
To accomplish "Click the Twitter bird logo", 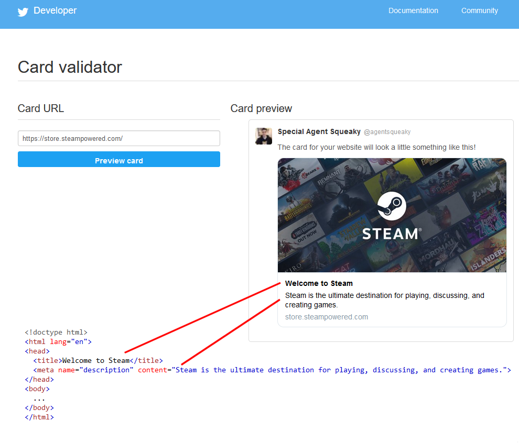I will coord(23,12).
